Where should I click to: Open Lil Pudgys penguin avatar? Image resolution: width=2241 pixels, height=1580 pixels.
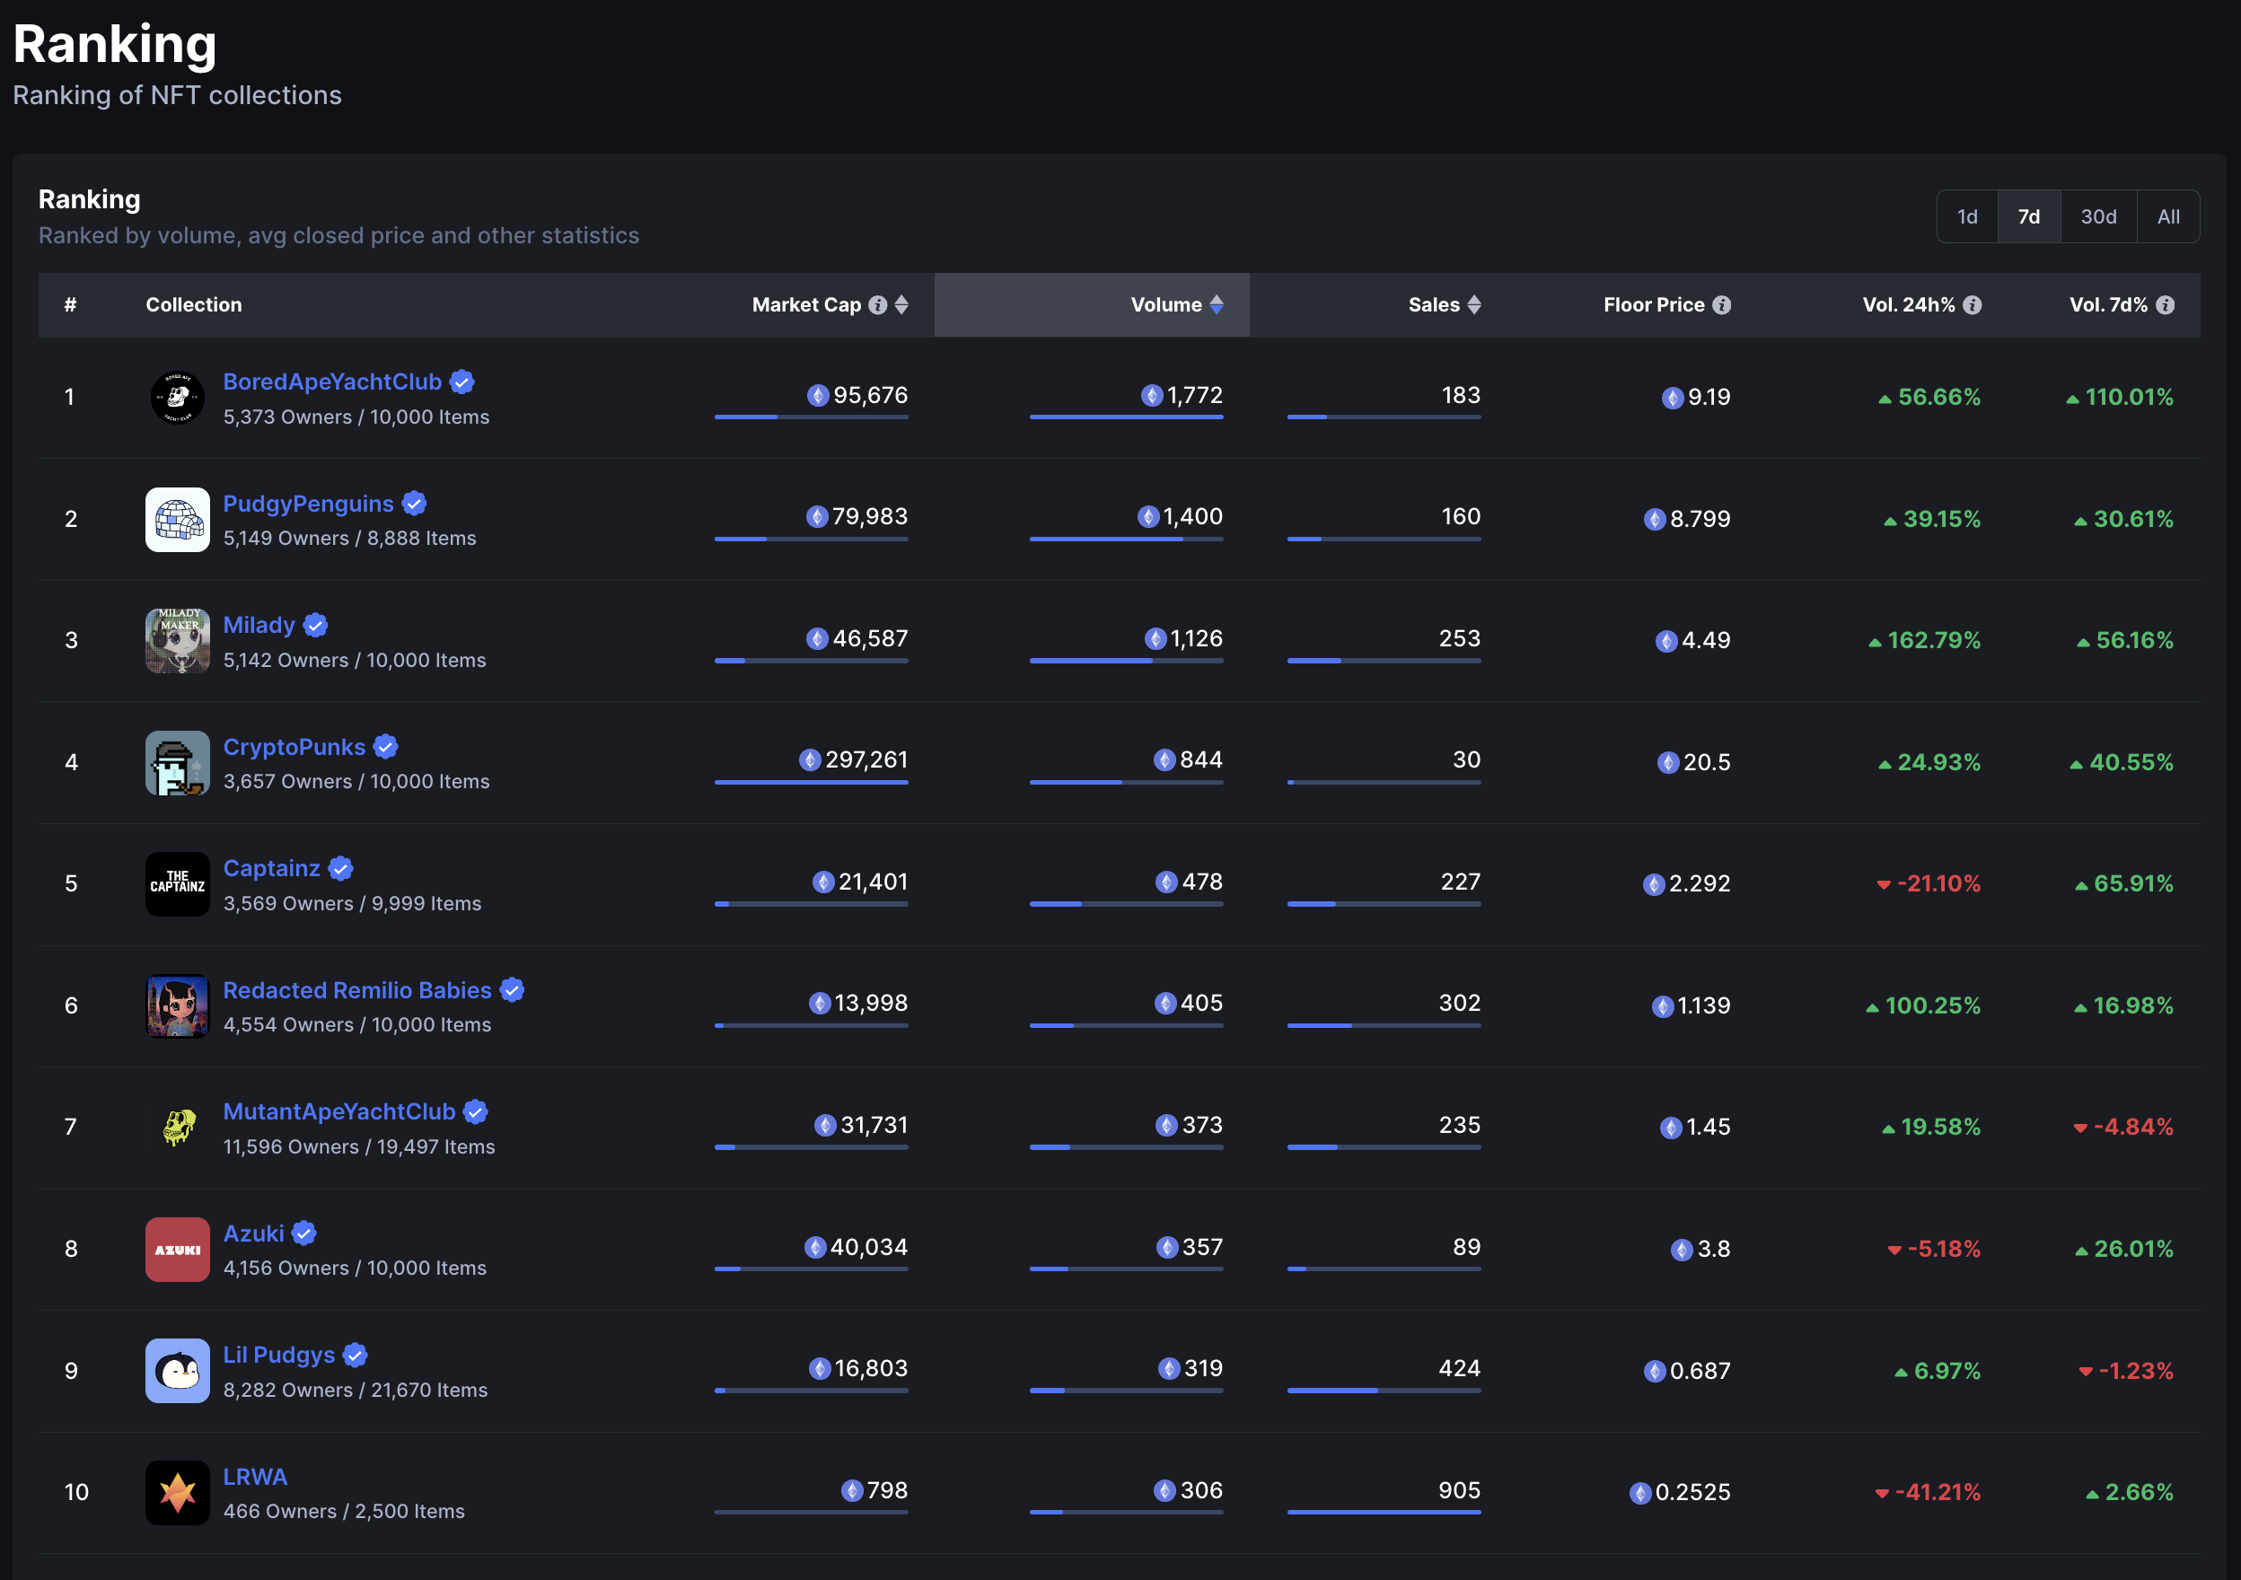178,1371
